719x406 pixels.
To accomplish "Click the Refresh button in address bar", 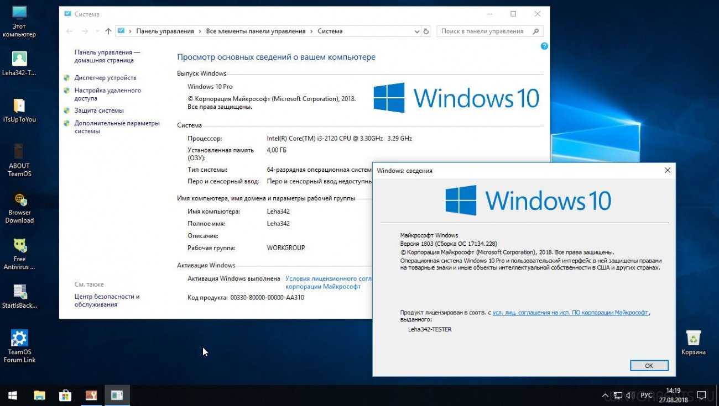I will pyautogui.click(x=426, y=31).
